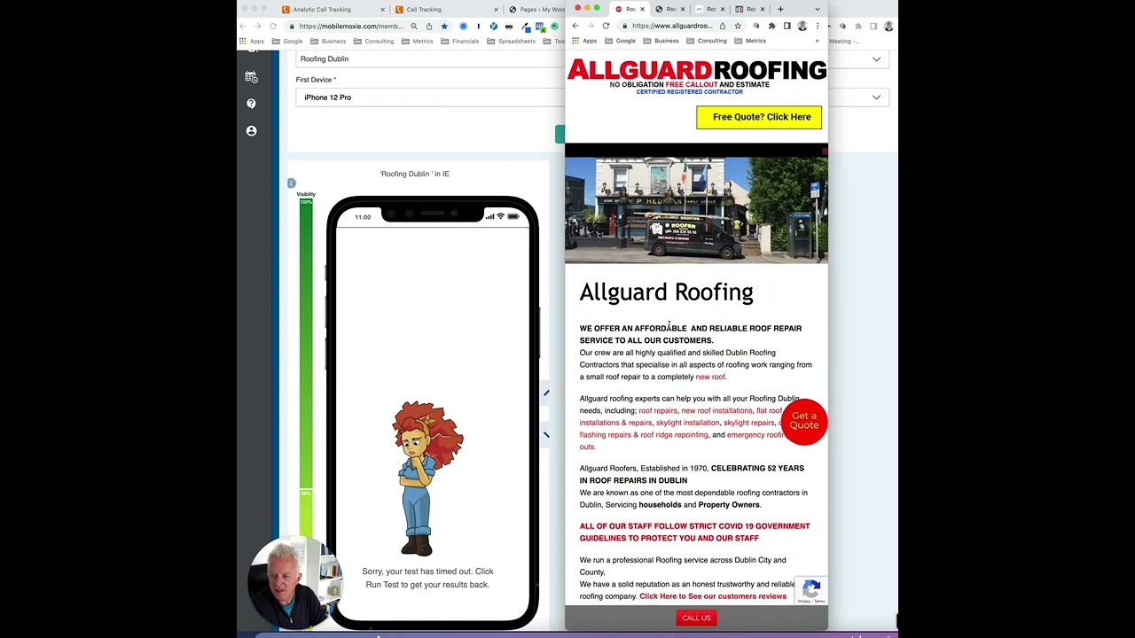The image size is (1135, 638).
Task: Click back arrow in Allguard browser window
Action: (575, 26)
